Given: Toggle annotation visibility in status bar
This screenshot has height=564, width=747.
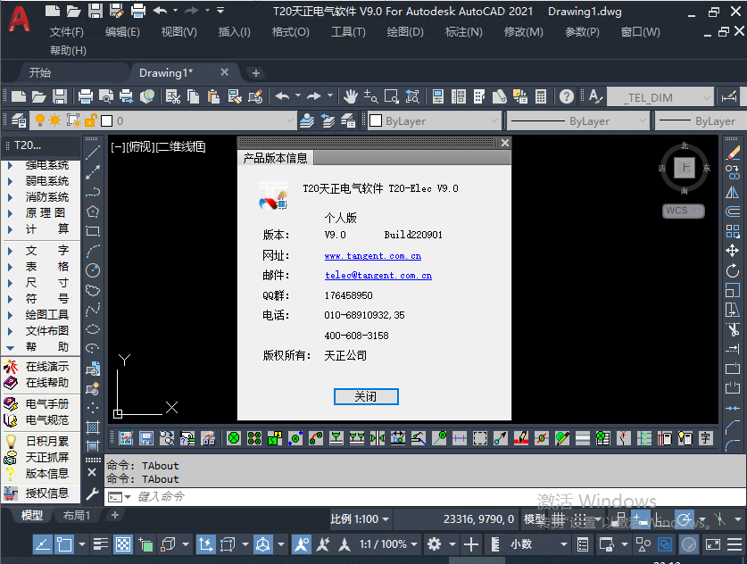Looking at the screenshot, I should tap(302, 544).
